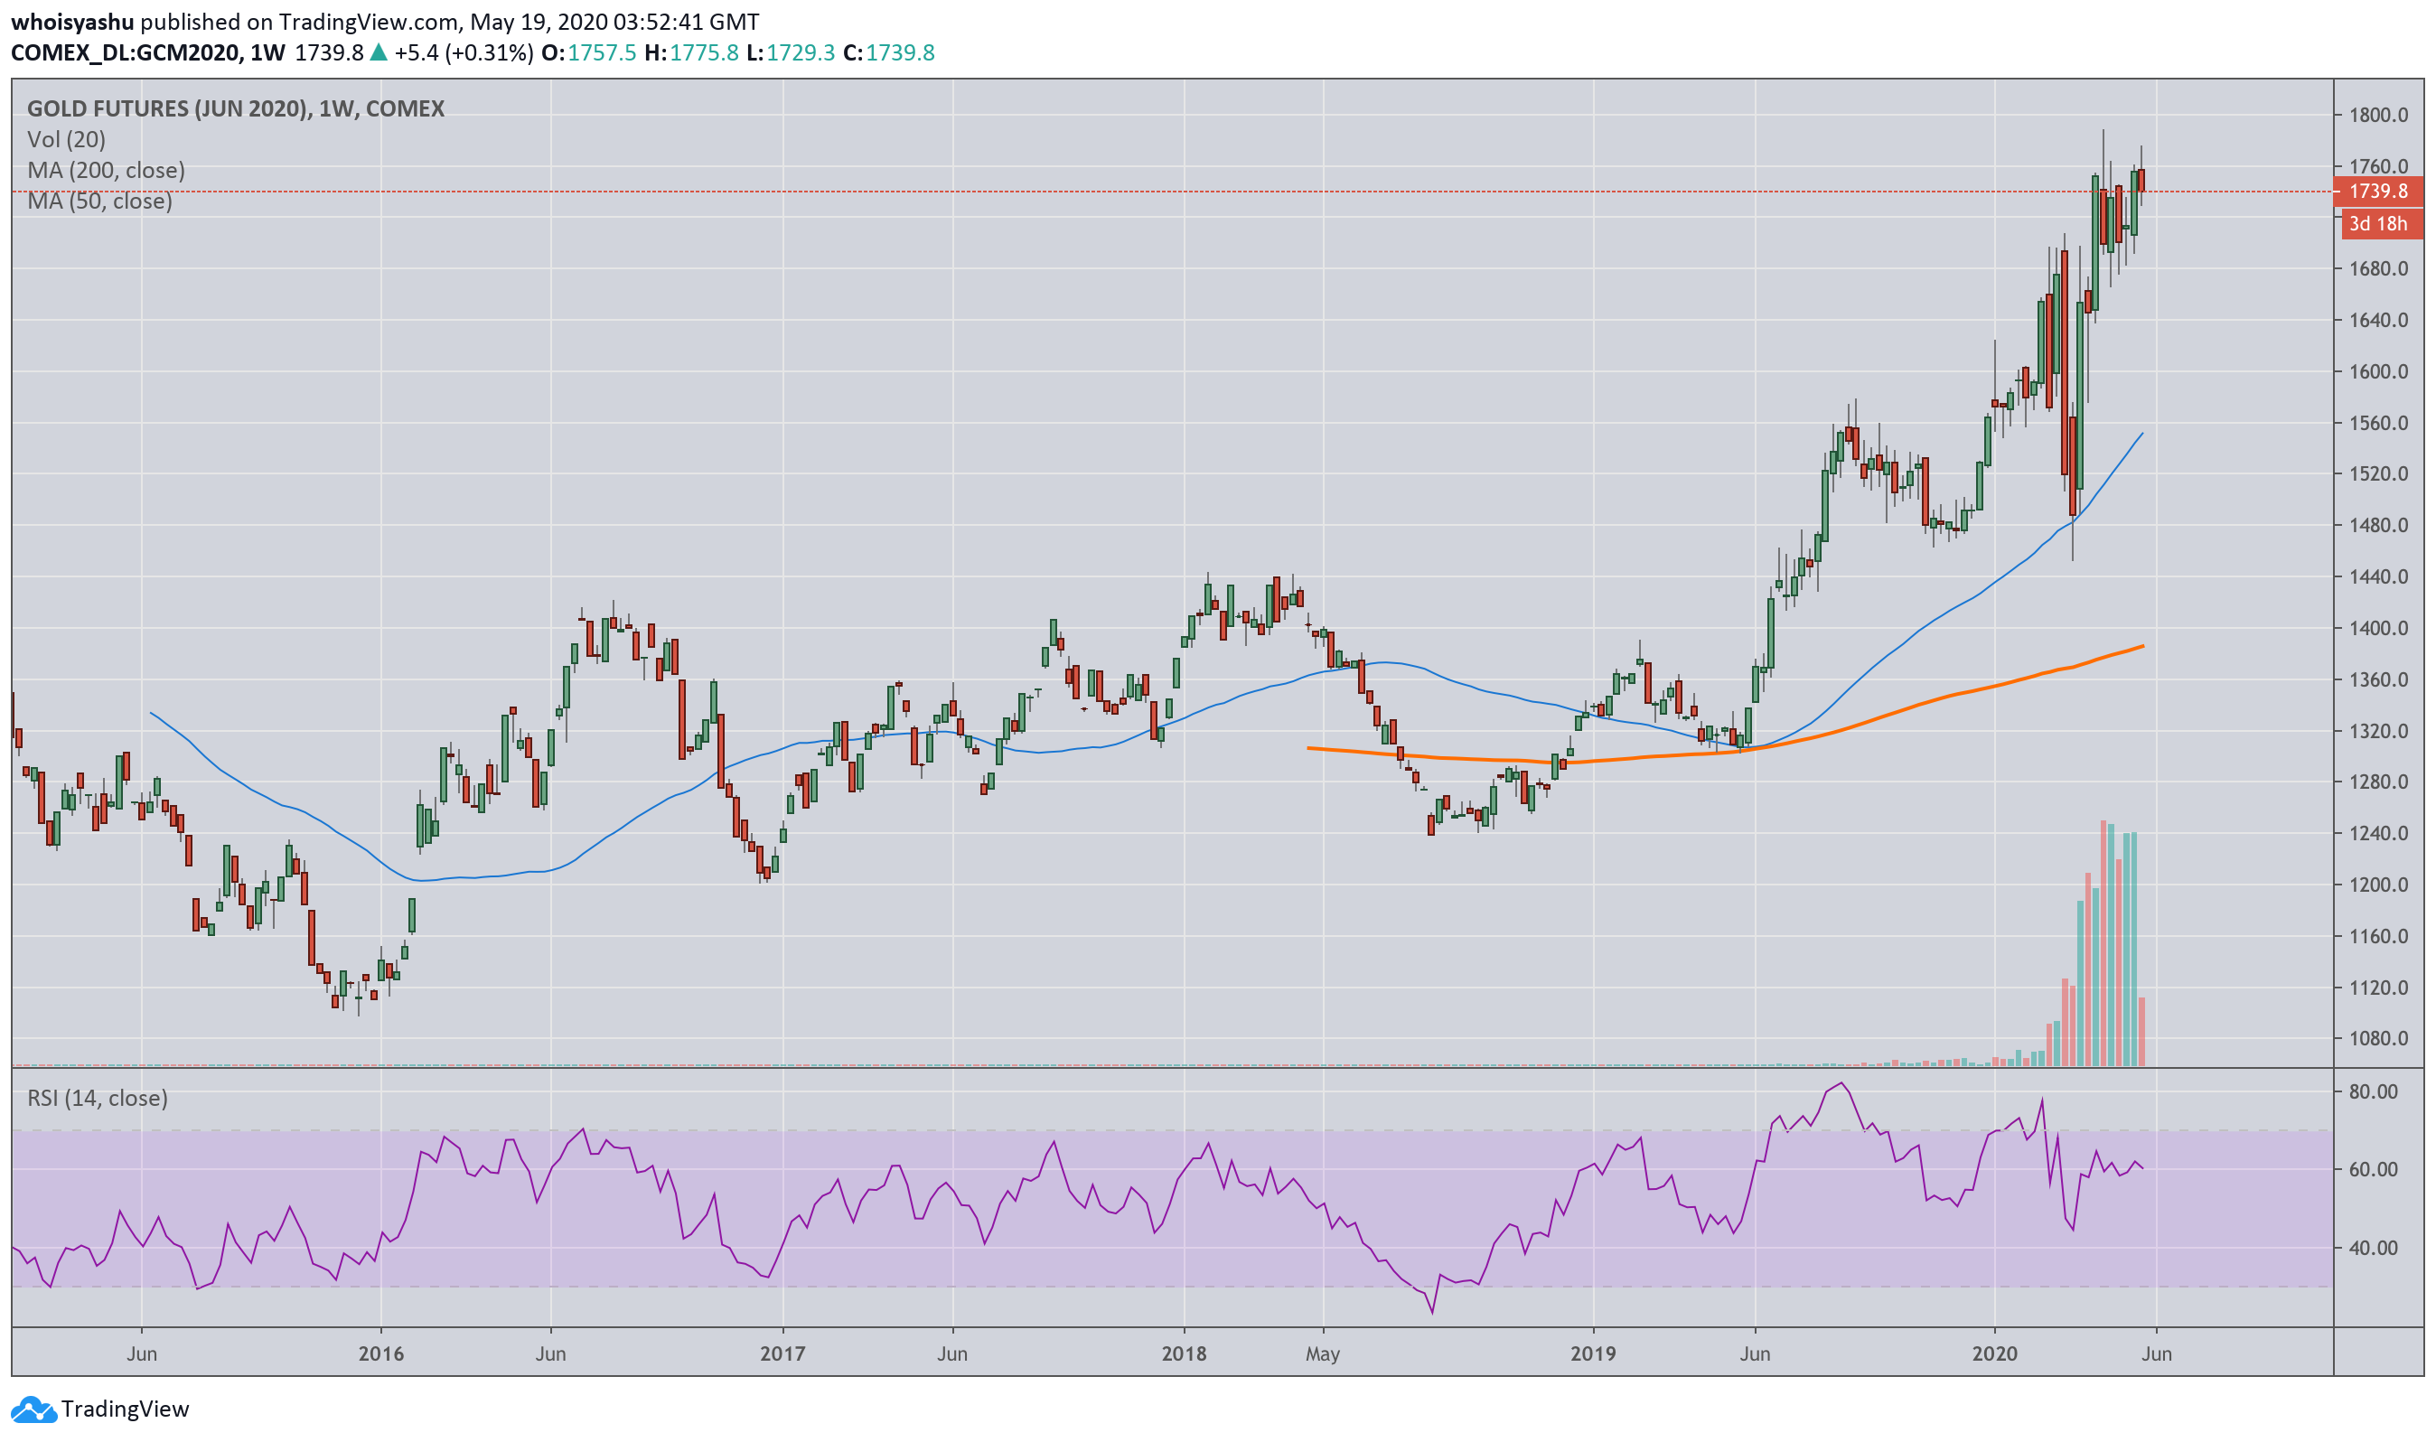Click the COMEX_DL:GCM2020 symbol text
This screenshot has width=2436, height=1442.
tap(126, 52)
